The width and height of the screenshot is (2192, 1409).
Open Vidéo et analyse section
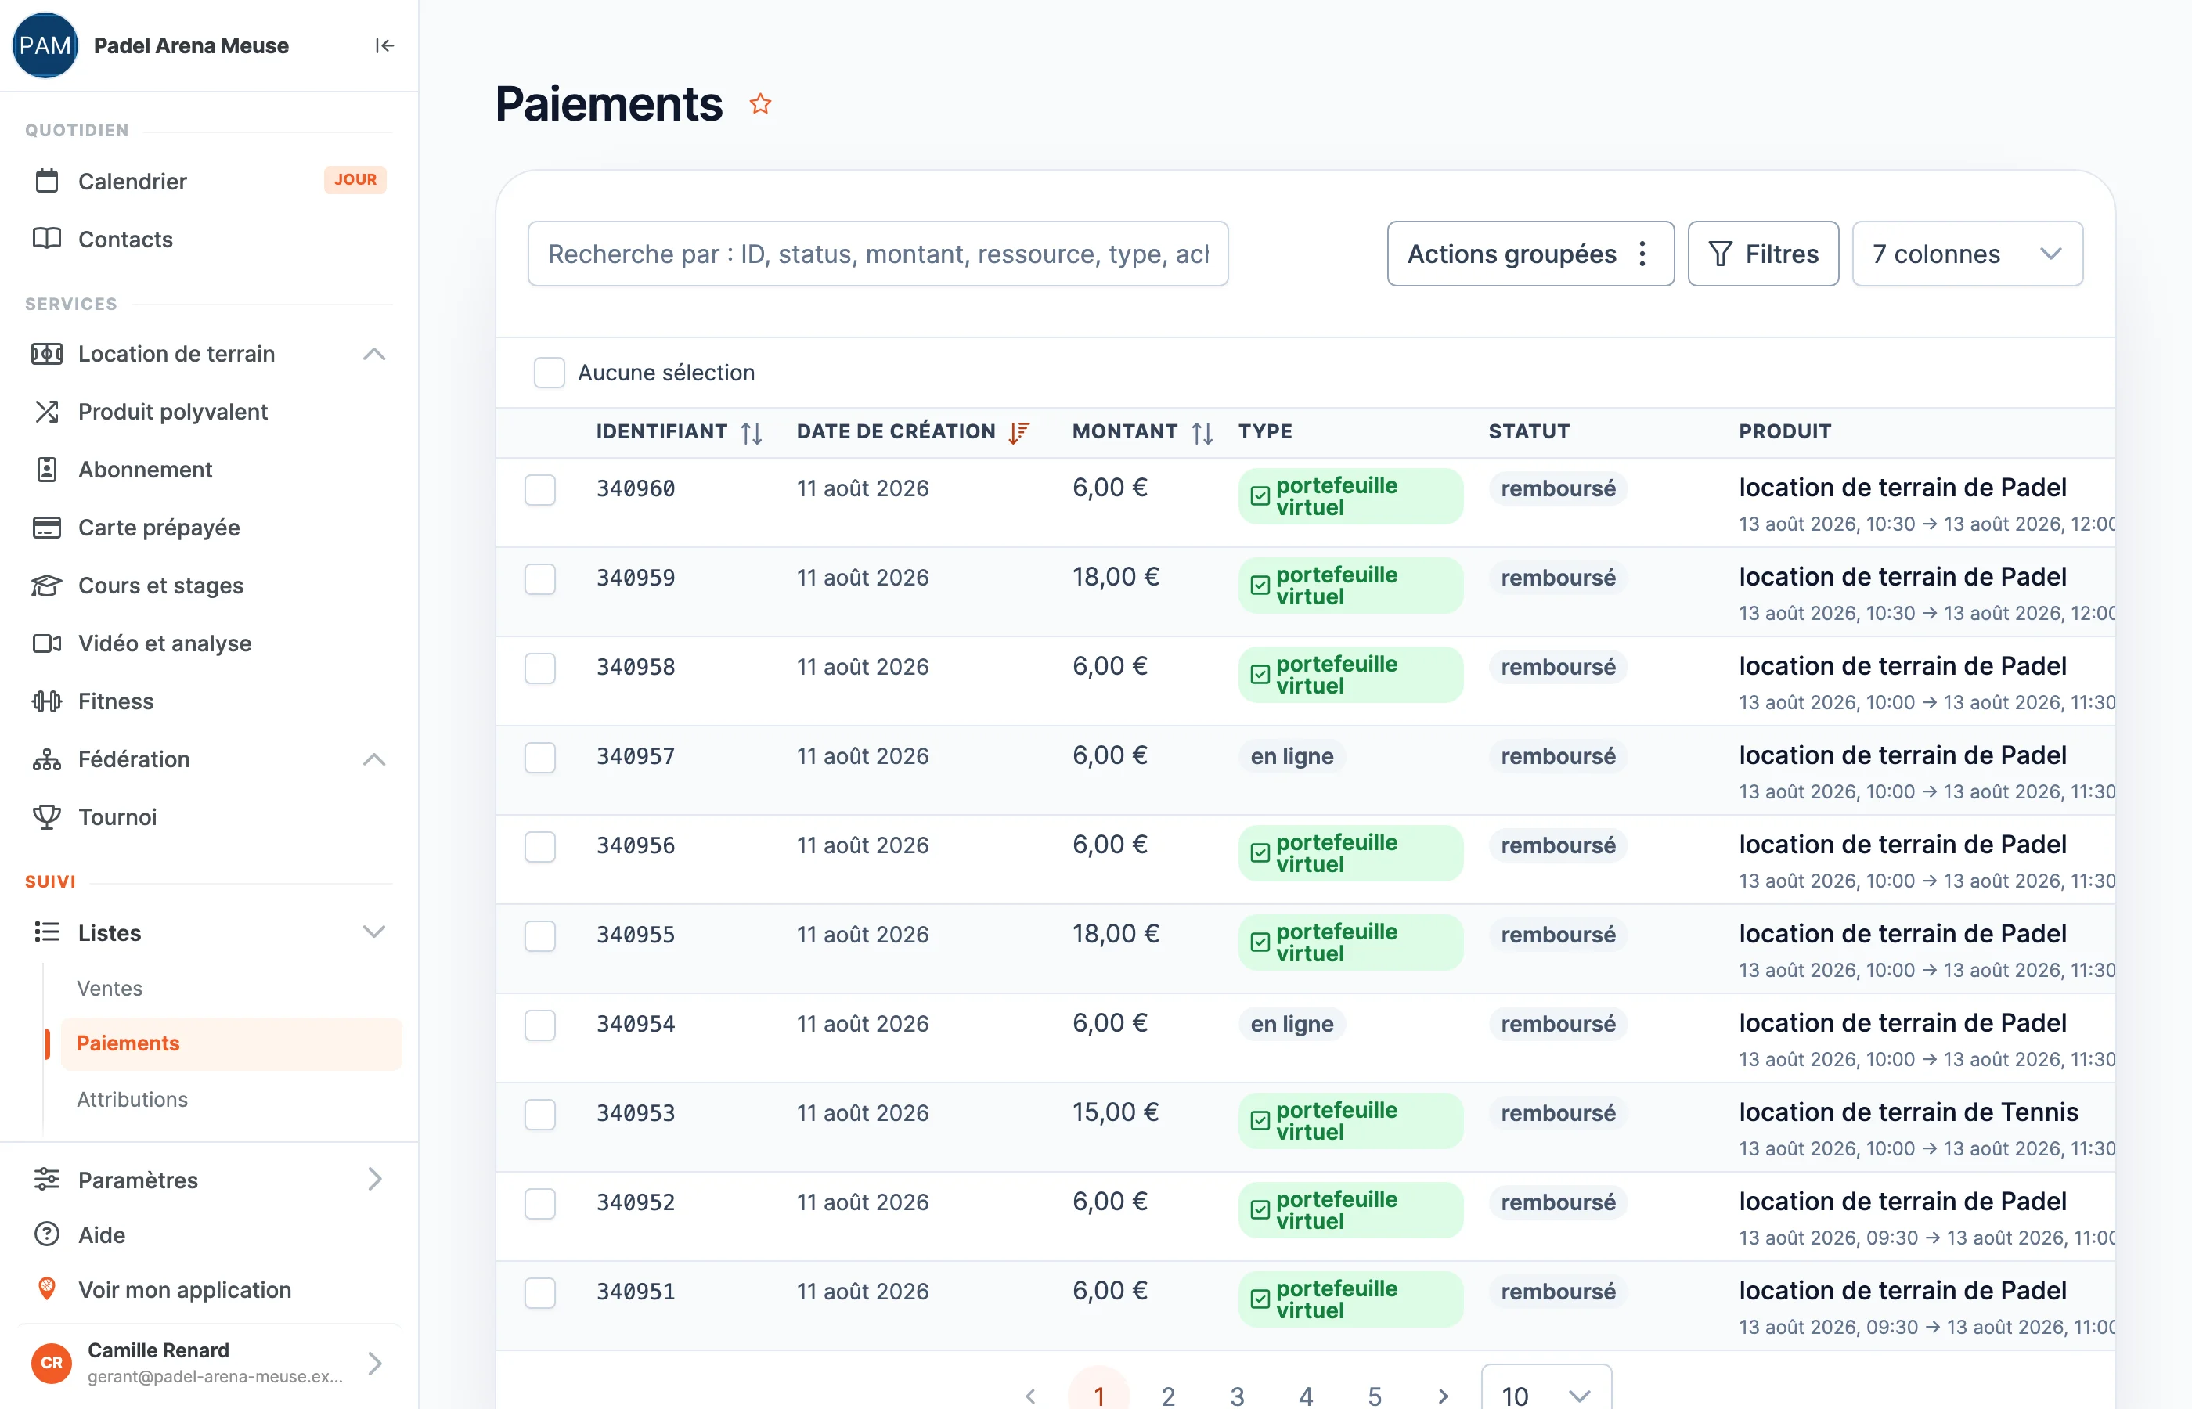[x=164, y=643]
